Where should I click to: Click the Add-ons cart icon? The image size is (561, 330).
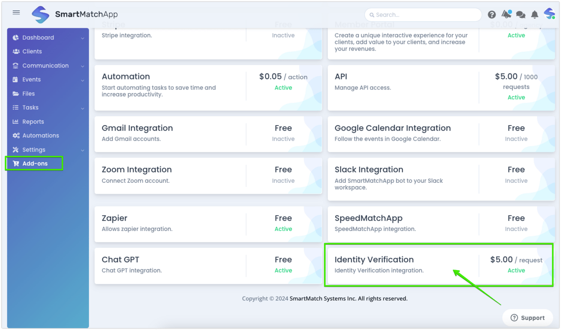click(x=16, y=164)
